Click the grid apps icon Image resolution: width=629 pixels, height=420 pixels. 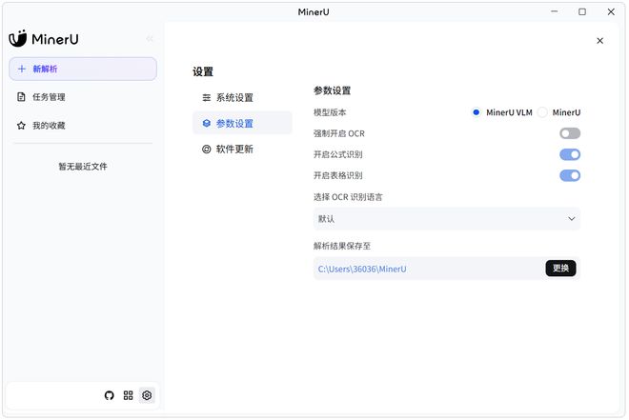click(x=128, y=395)
